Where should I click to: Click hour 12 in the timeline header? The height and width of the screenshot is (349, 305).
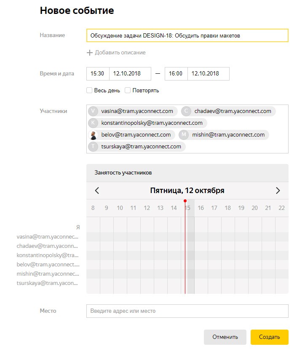[147, 208]
